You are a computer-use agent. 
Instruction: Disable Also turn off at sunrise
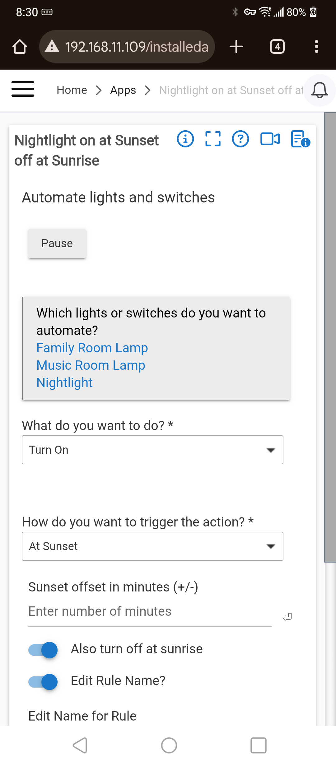click(43, 650)
